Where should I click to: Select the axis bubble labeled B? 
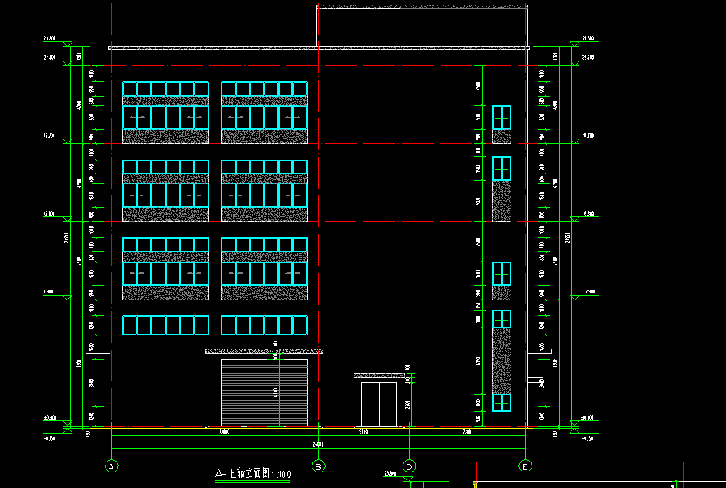pos(318,466)
